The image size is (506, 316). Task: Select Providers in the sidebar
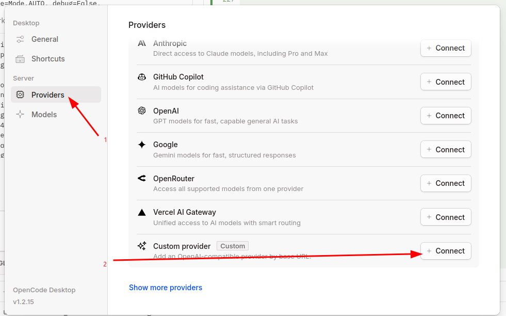point(47,95)
